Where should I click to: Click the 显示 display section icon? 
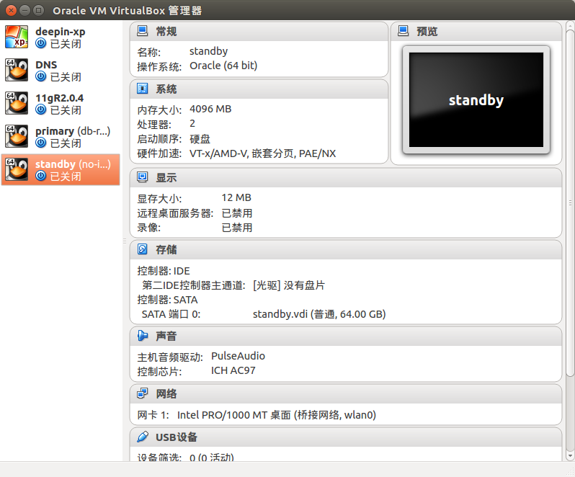tap(142, 177)
